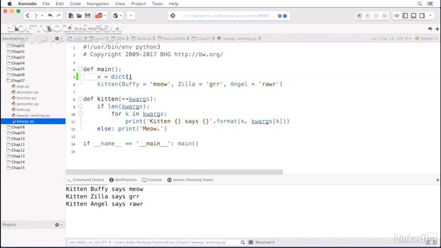Open the Code menu
The width and height of the screenshot is (441, 248).
(x=75, y=4)
